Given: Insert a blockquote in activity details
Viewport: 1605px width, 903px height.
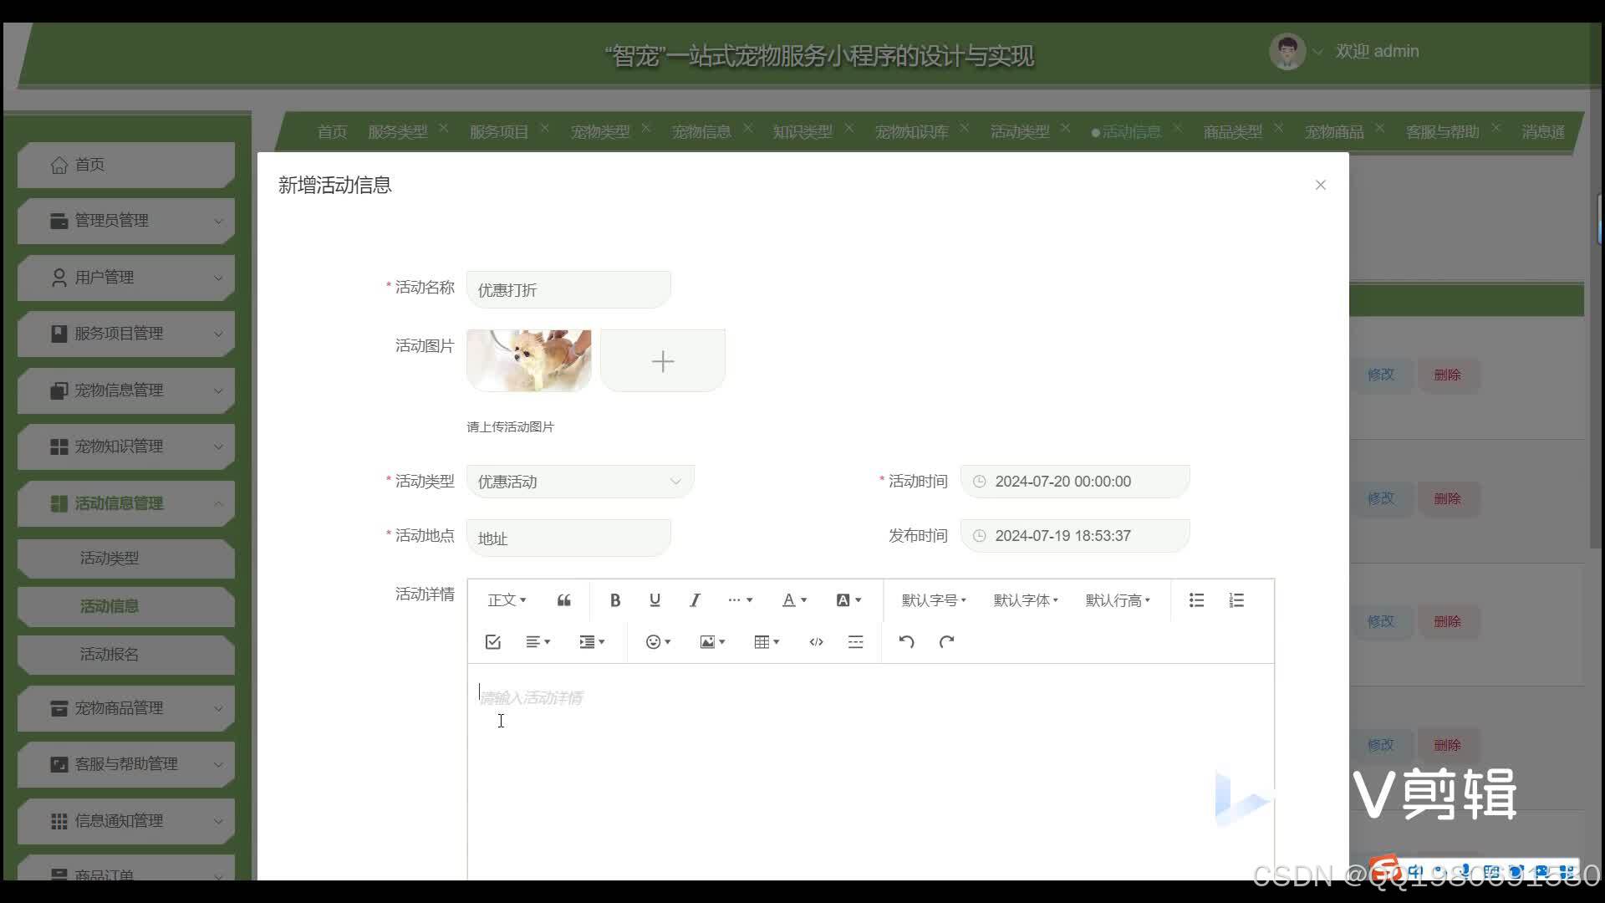Looking at the screenshot, I should [x=563, y=599].
